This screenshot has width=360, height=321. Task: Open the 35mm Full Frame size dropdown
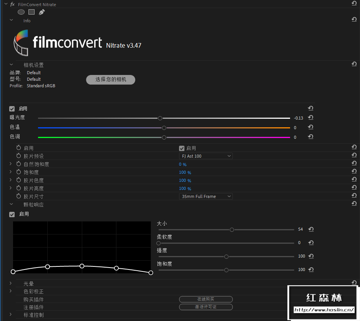point(206,196)
